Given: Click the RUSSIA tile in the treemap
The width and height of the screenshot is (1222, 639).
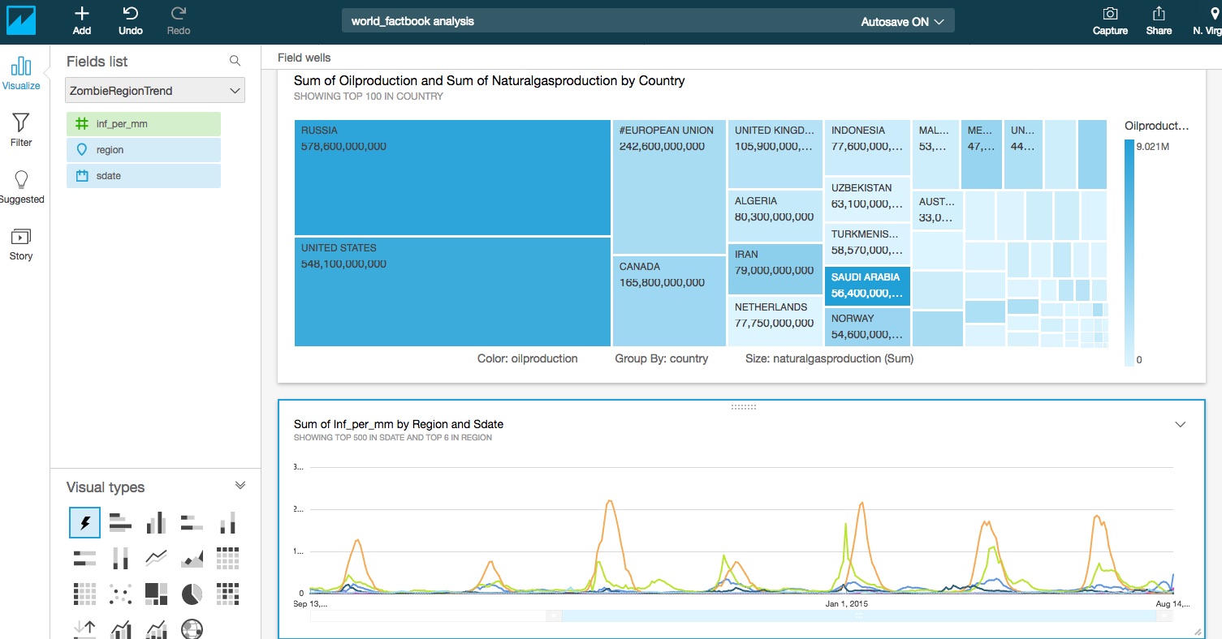Looking at the screenshot, I should [452, 178].
